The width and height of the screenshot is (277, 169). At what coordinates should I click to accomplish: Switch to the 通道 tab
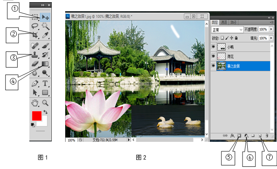pyautogui.click(x=224, y=22)
